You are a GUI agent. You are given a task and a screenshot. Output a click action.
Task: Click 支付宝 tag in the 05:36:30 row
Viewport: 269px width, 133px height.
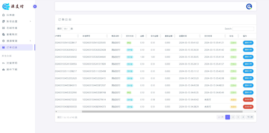tap(130, 50)
